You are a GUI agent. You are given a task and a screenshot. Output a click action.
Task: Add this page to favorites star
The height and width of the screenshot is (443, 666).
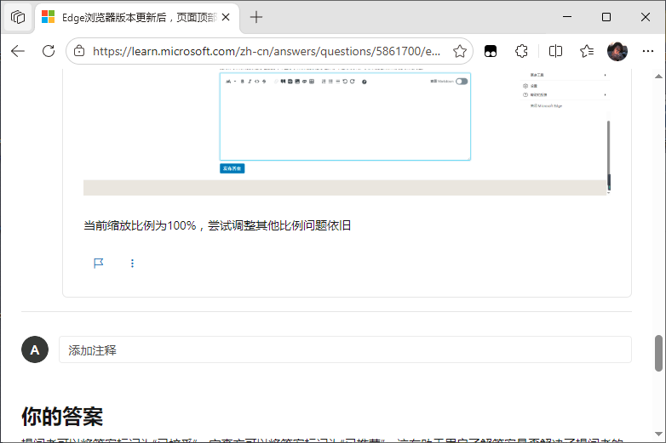460,51
